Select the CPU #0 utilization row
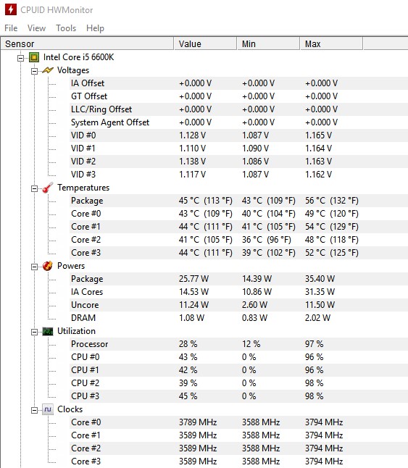Screen dimensions: 408x468 point(238,357)
